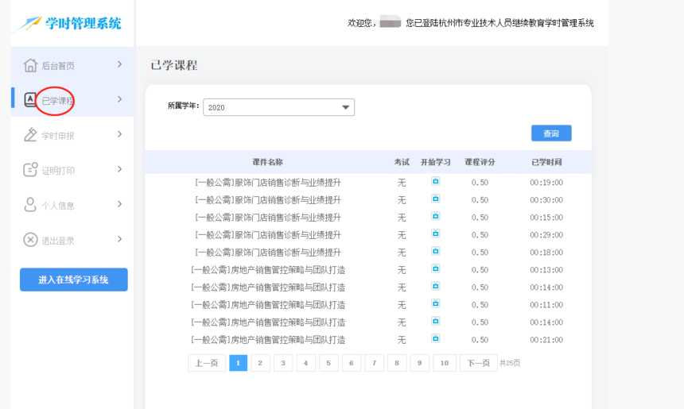
Task: Expand the chevron next to 退出登录
Action: [x=119, y=239]
